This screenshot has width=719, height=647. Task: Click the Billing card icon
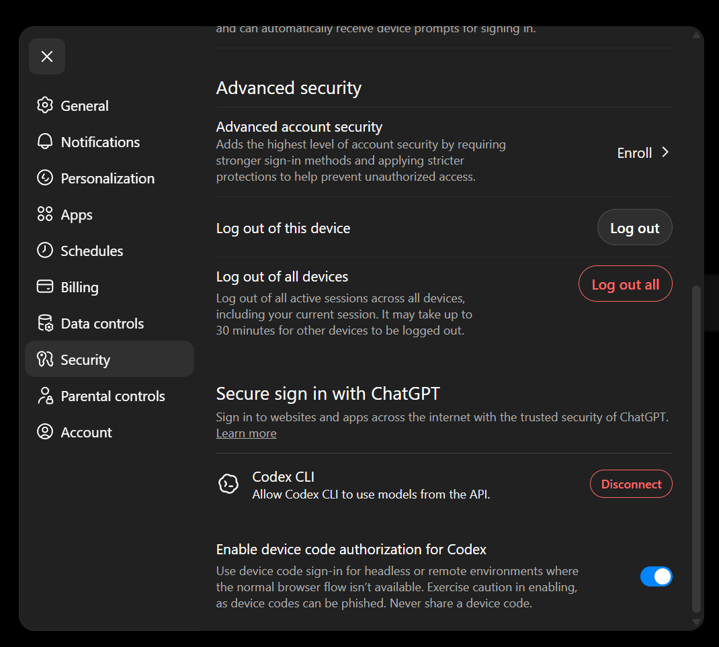45,287
